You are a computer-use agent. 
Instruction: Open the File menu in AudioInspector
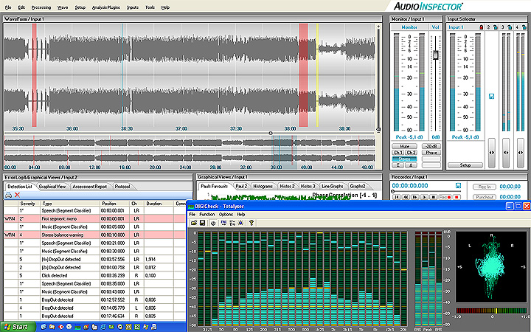(x=8, y=7)
